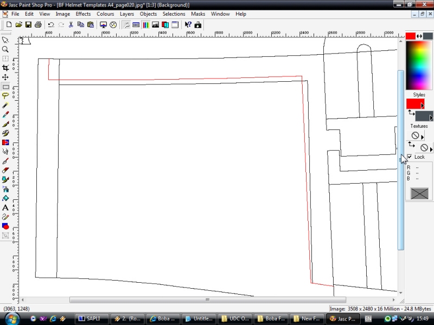Image resolution: width=434 pixels, height=325 pixels.
Task: Select the Text tool
Action: (5, 208)
